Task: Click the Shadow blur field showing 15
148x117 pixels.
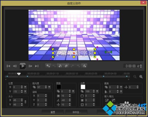Action: [x=65, y=96]
